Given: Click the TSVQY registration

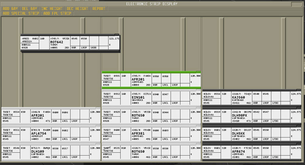Looking at the screenshot, I should coord(248,94).
